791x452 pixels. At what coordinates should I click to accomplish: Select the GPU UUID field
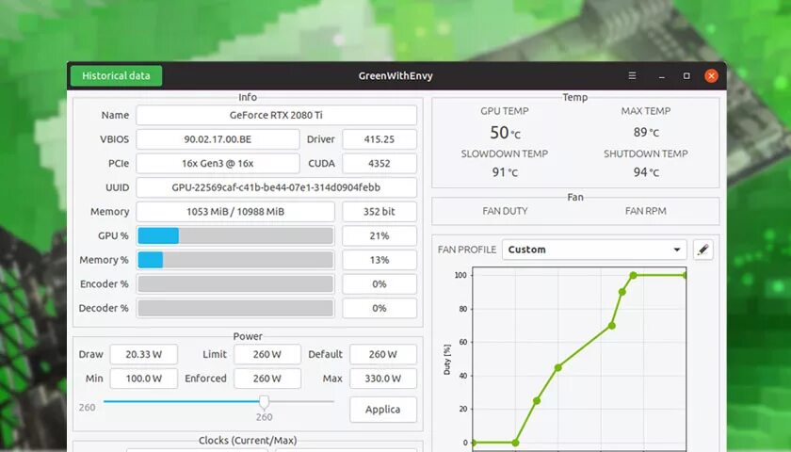[x=277, y=187]
